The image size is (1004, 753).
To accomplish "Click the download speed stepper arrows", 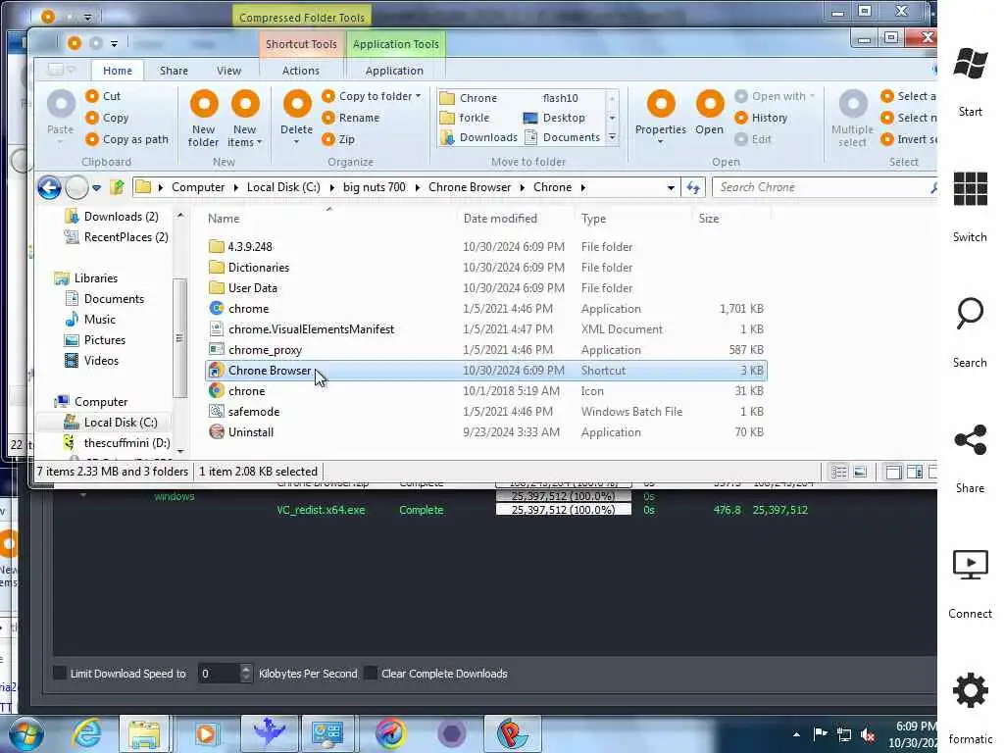I will [246, 673].
